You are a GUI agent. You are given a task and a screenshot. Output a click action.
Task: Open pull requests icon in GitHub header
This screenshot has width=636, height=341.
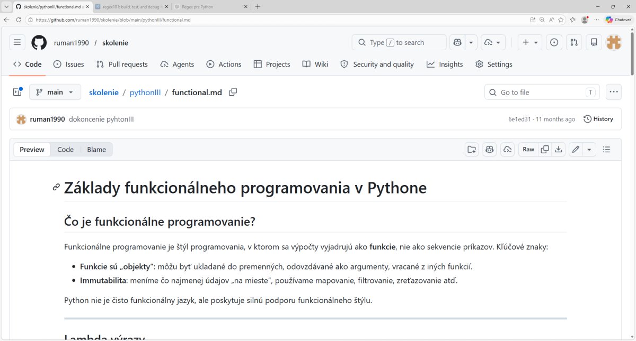pos(574,42)
